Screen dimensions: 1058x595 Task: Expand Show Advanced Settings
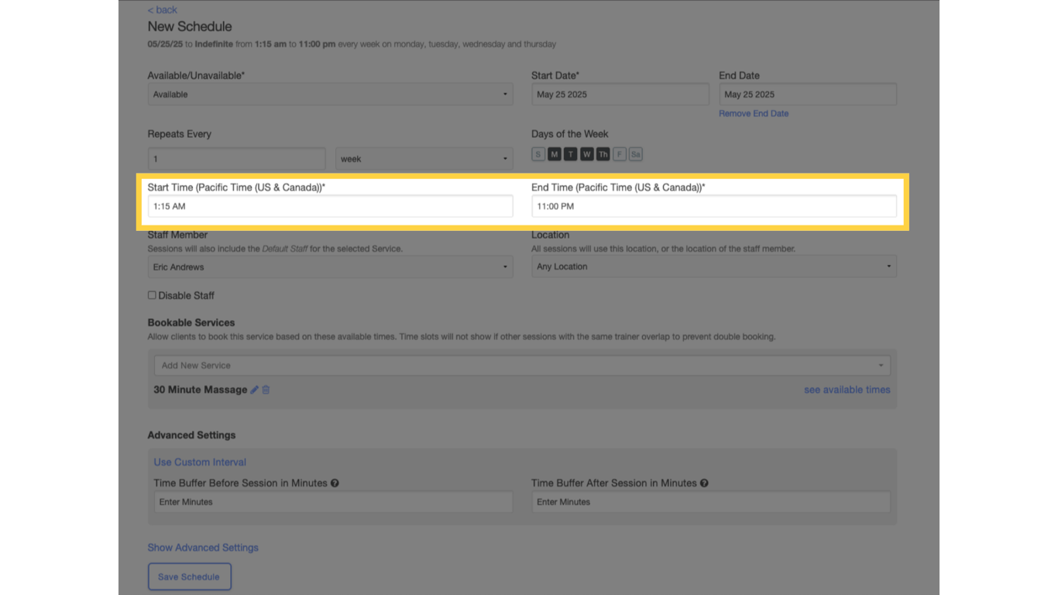[x=203, y=548]
